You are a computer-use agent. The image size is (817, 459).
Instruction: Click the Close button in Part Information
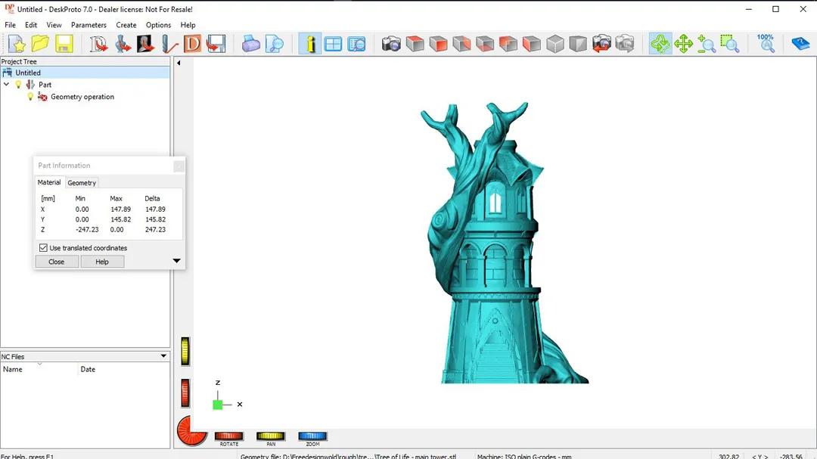click(56, 262)
